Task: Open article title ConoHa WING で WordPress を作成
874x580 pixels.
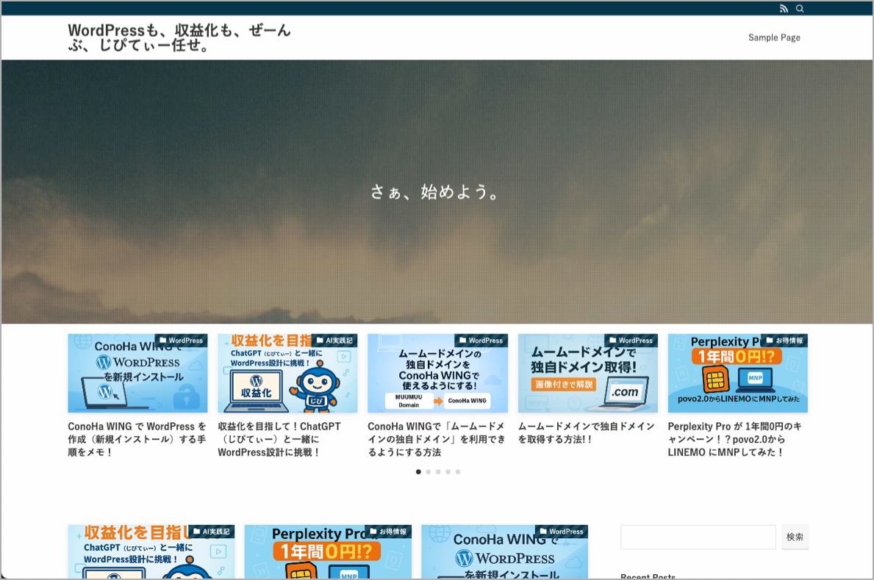Action: (137, 439)
